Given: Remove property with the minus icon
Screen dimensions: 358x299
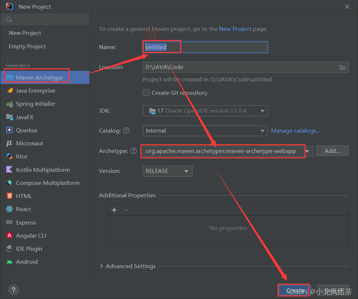Looking at the screenshot, I should pos(126,210).
